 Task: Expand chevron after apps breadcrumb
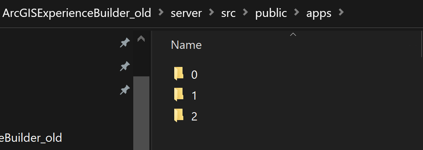(341, 12)
